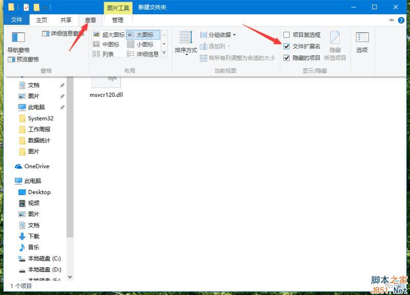Toggle the Preview pane (预览窗格)
This screenshot has width=410, height=295.
pyautogui.click(x=23, y=59)
